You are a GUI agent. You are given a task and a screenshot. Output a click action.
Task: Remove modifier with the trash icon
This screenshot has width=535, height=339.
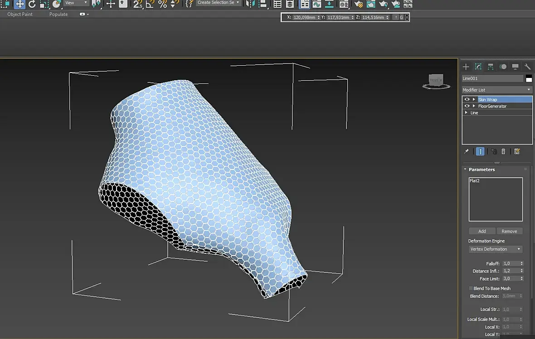pyautogui.click(x=503, y=151)
